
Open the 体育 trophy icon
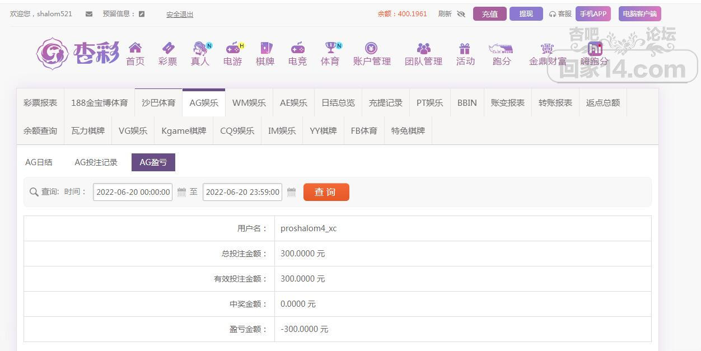330,48
